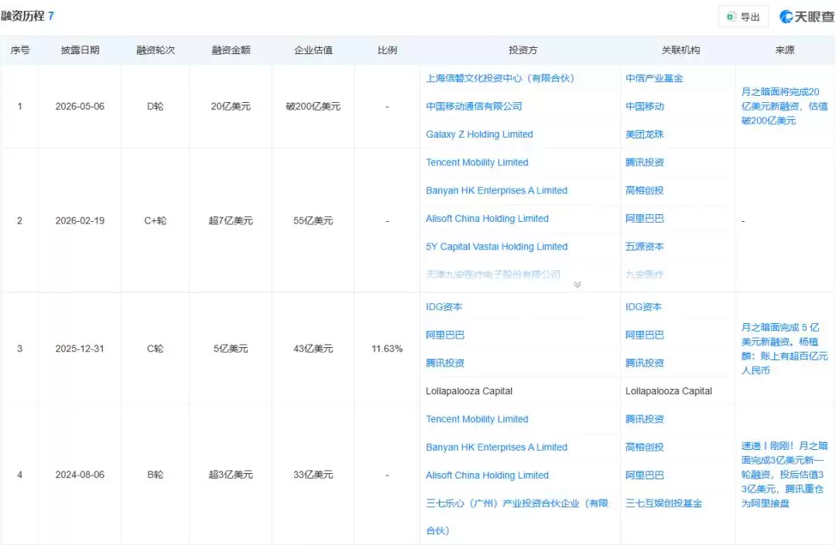Open 腾讯投资 institution in the C轮 row
836x545 pixels.
click(x=644, y=363)
